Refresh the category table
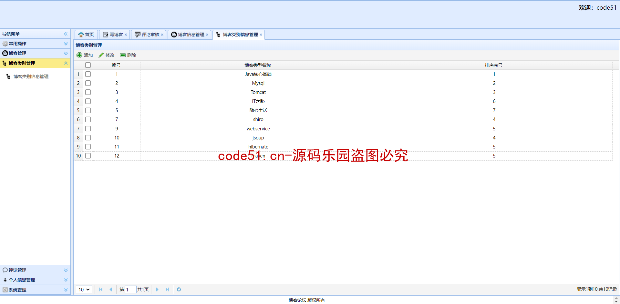The height and width of the screenshot is (304, 620). pos(179,289)
